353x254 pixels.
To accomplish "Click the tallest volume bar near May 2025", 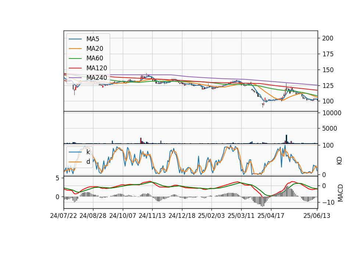I will click(x=286, y=139).
